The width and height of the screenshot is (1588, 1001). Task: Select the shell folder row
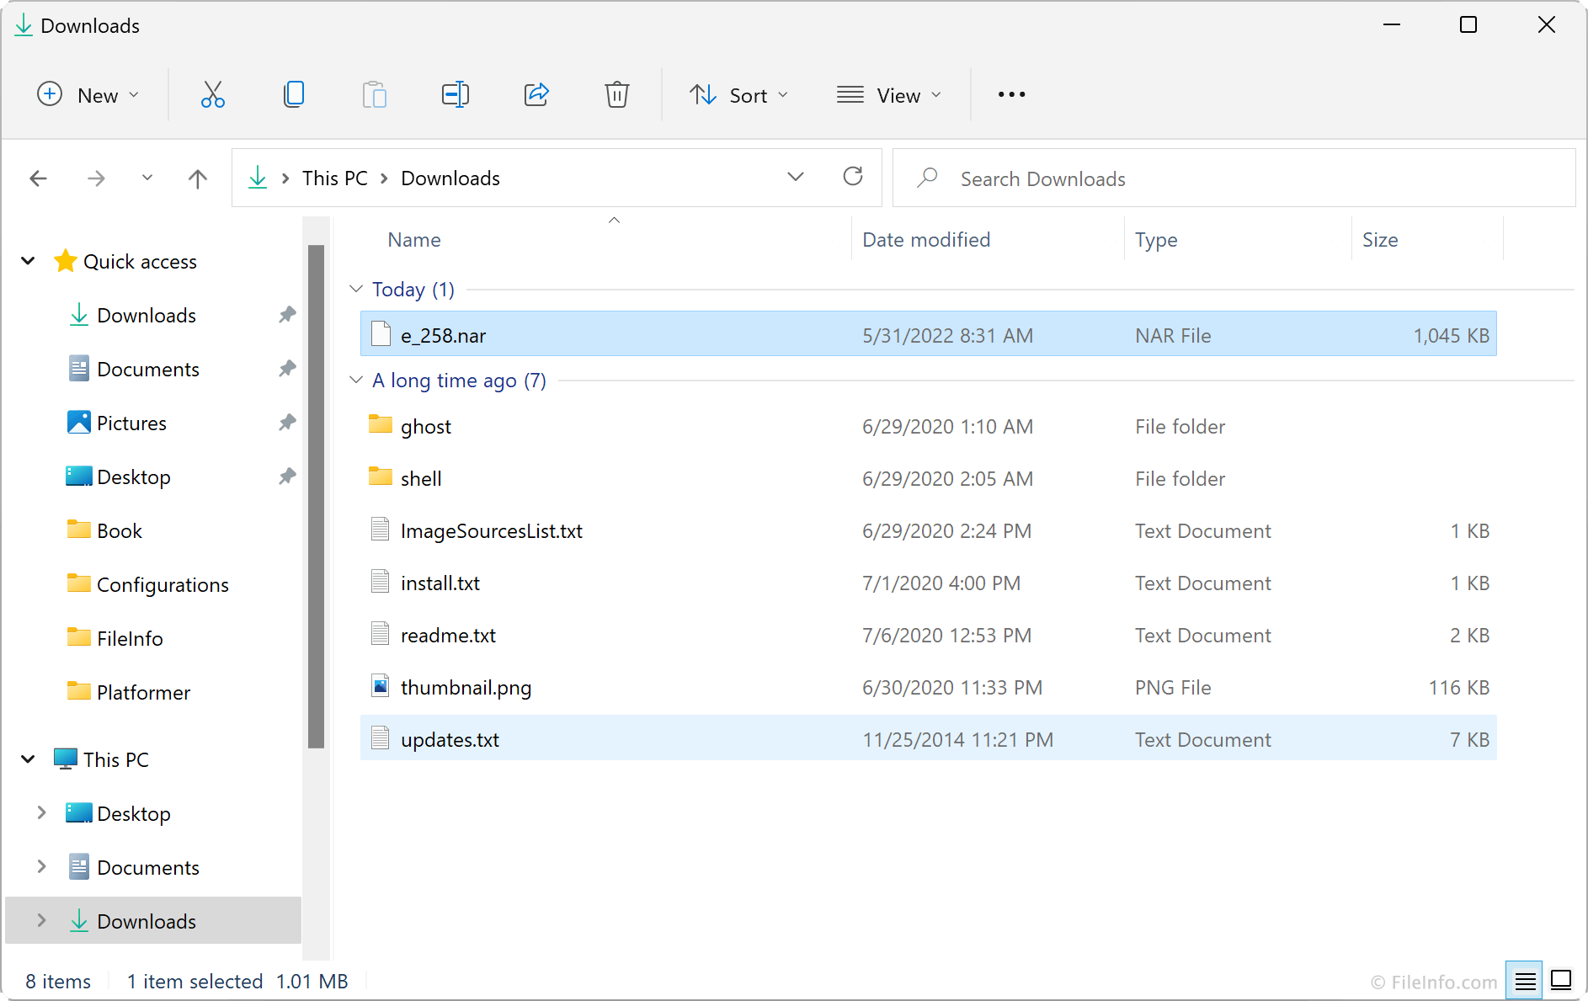(x=928, y=478)
